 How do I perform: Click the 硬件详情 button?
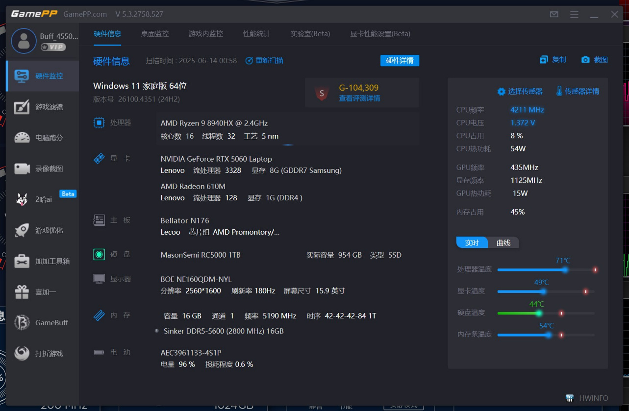(x=400, y=60)
